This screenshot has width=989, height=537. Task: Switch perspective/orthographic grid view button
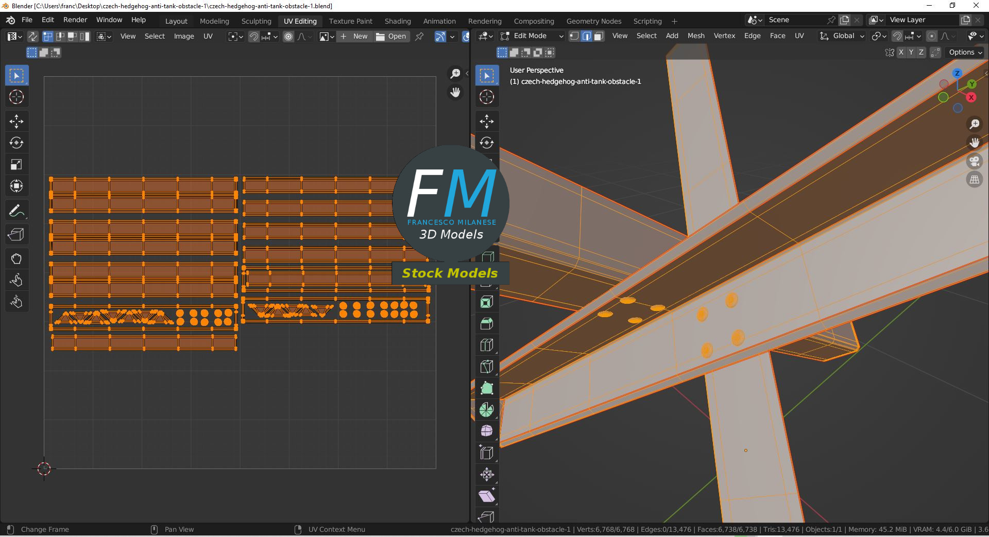click(x=975, y=180)
